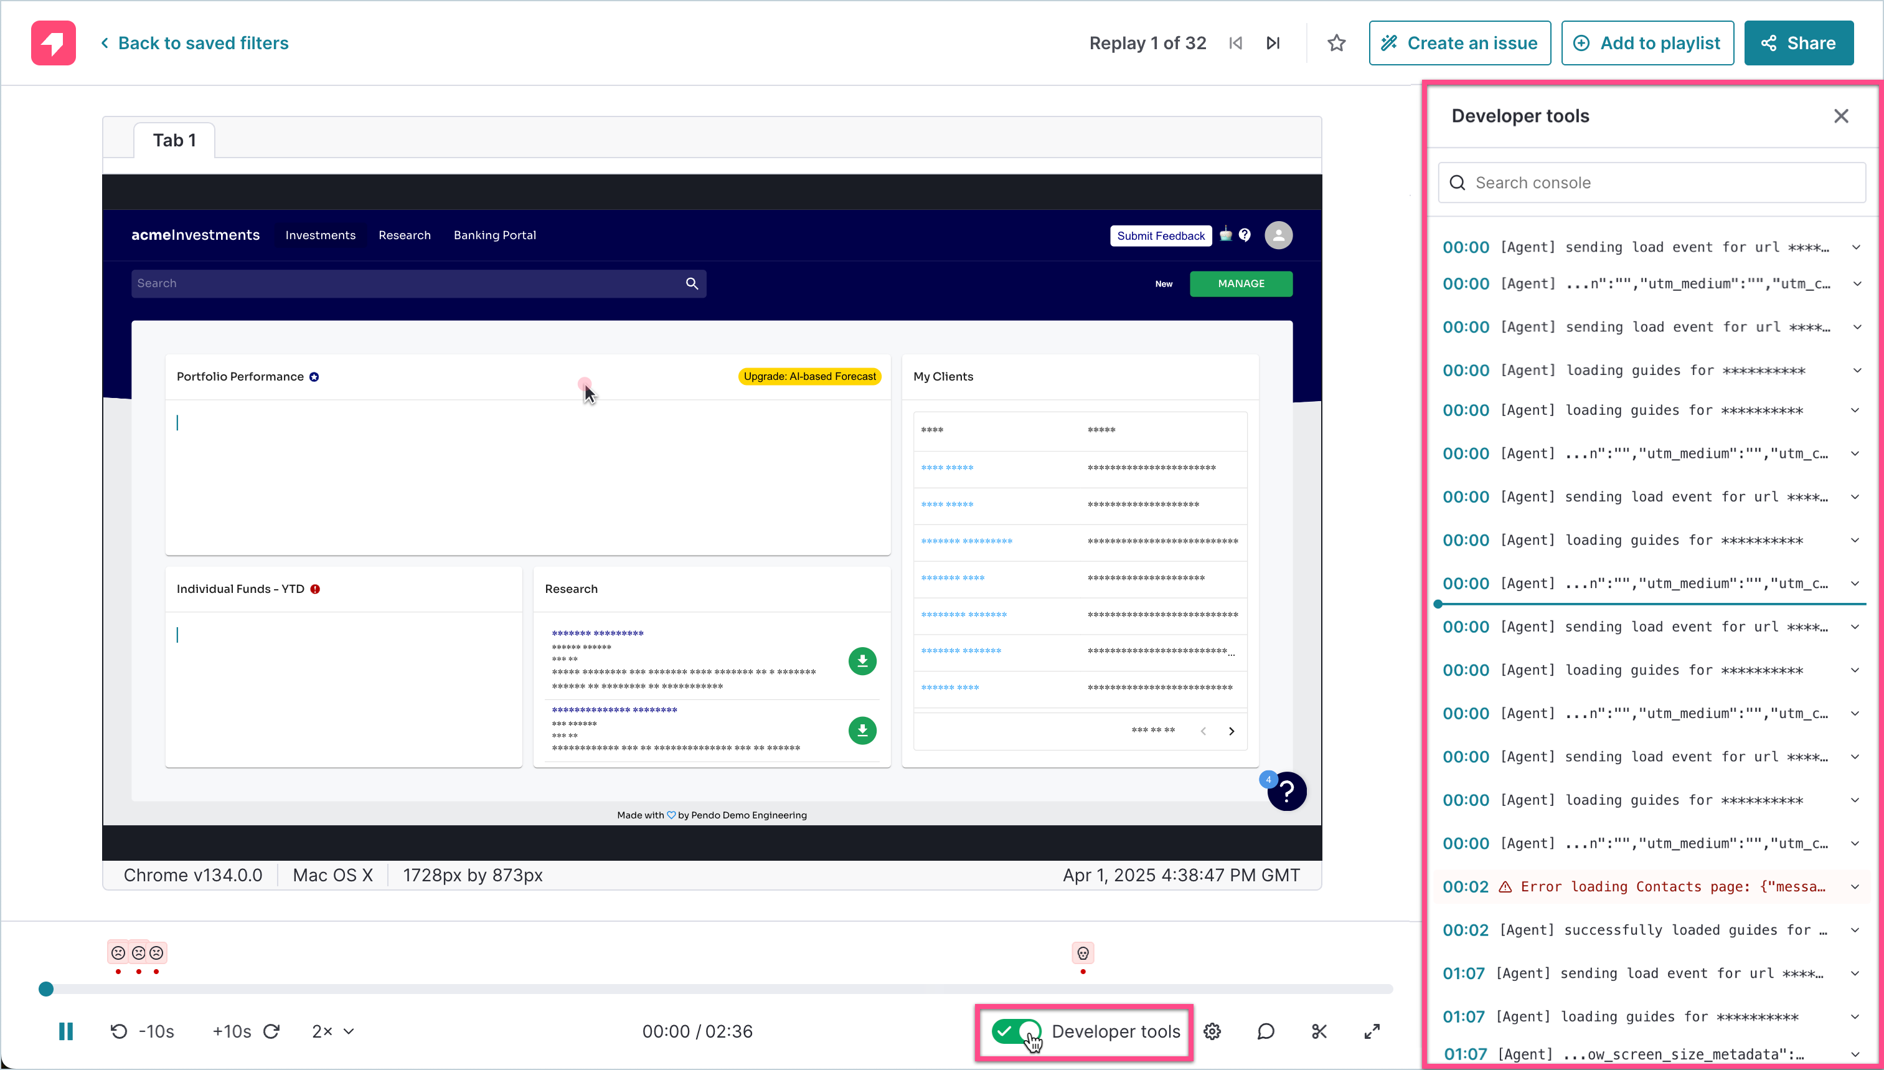Expand the first console log entry
The height and width of the screenshot is (1070, 1884).
[x=1856, y=248]
